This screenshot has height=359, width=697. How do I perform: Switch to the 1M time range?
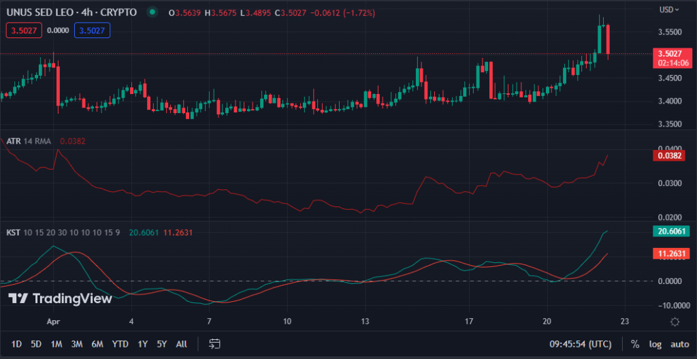[57, 344]
